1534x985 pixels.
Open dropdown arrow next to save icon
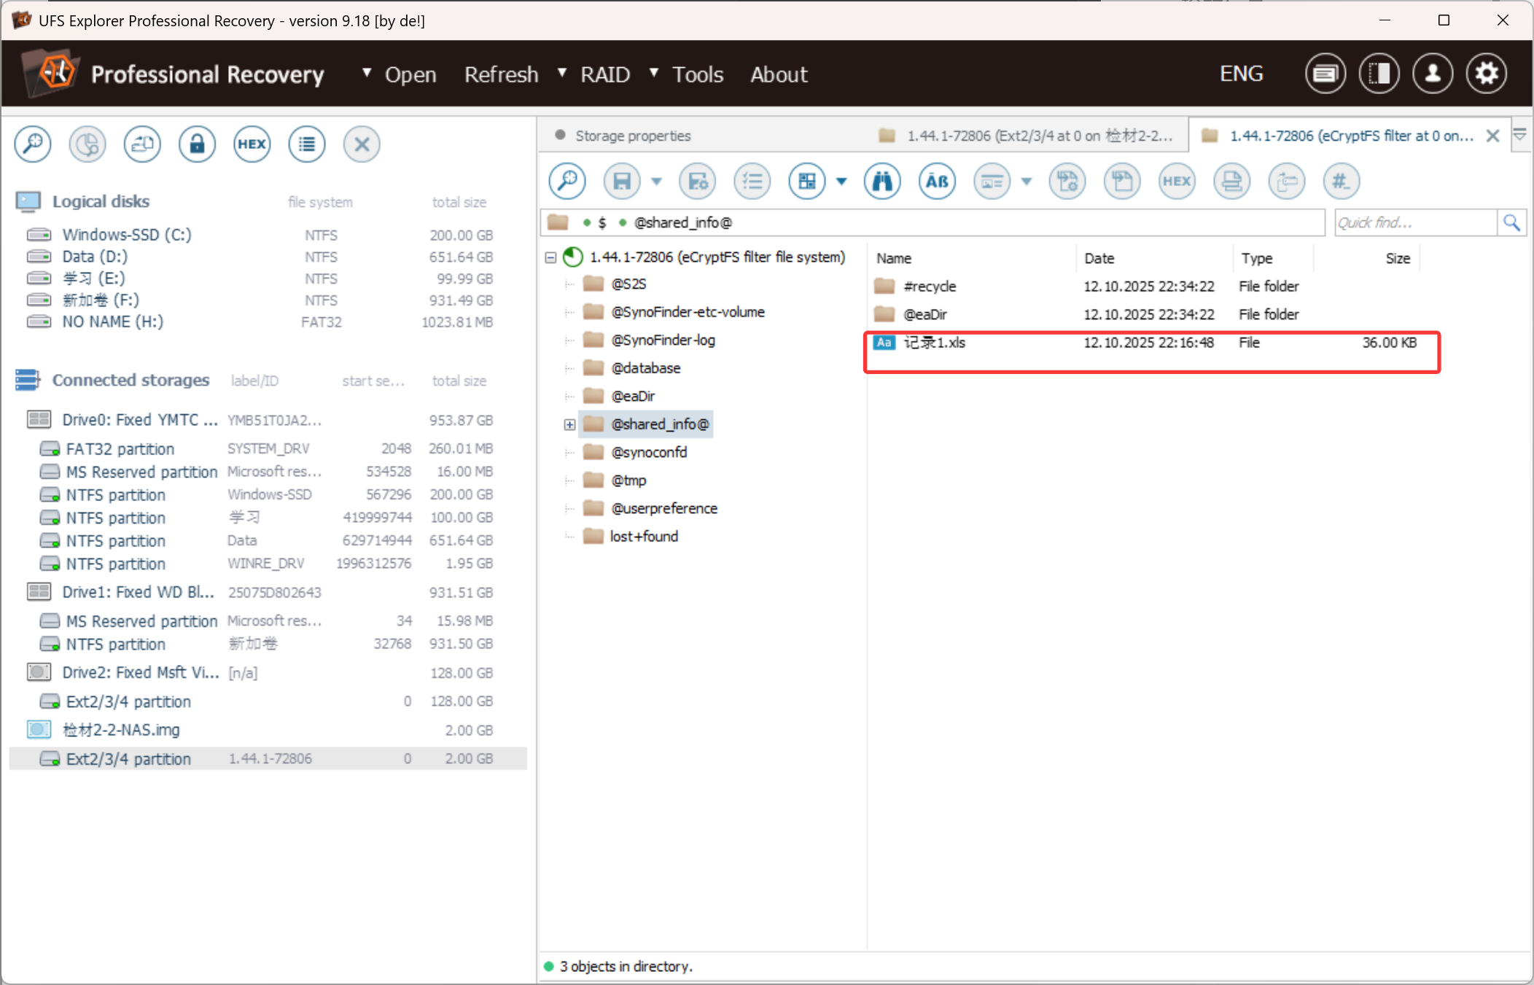[656, 182]
